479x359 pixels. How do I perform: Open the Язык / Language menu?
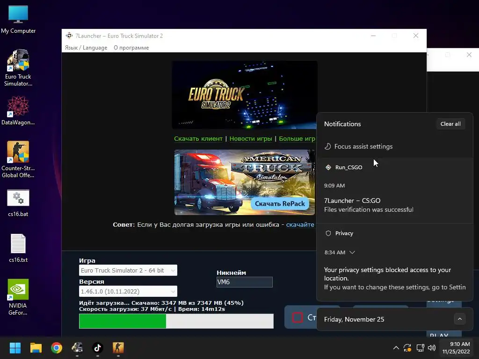click(x=86, y=48)
